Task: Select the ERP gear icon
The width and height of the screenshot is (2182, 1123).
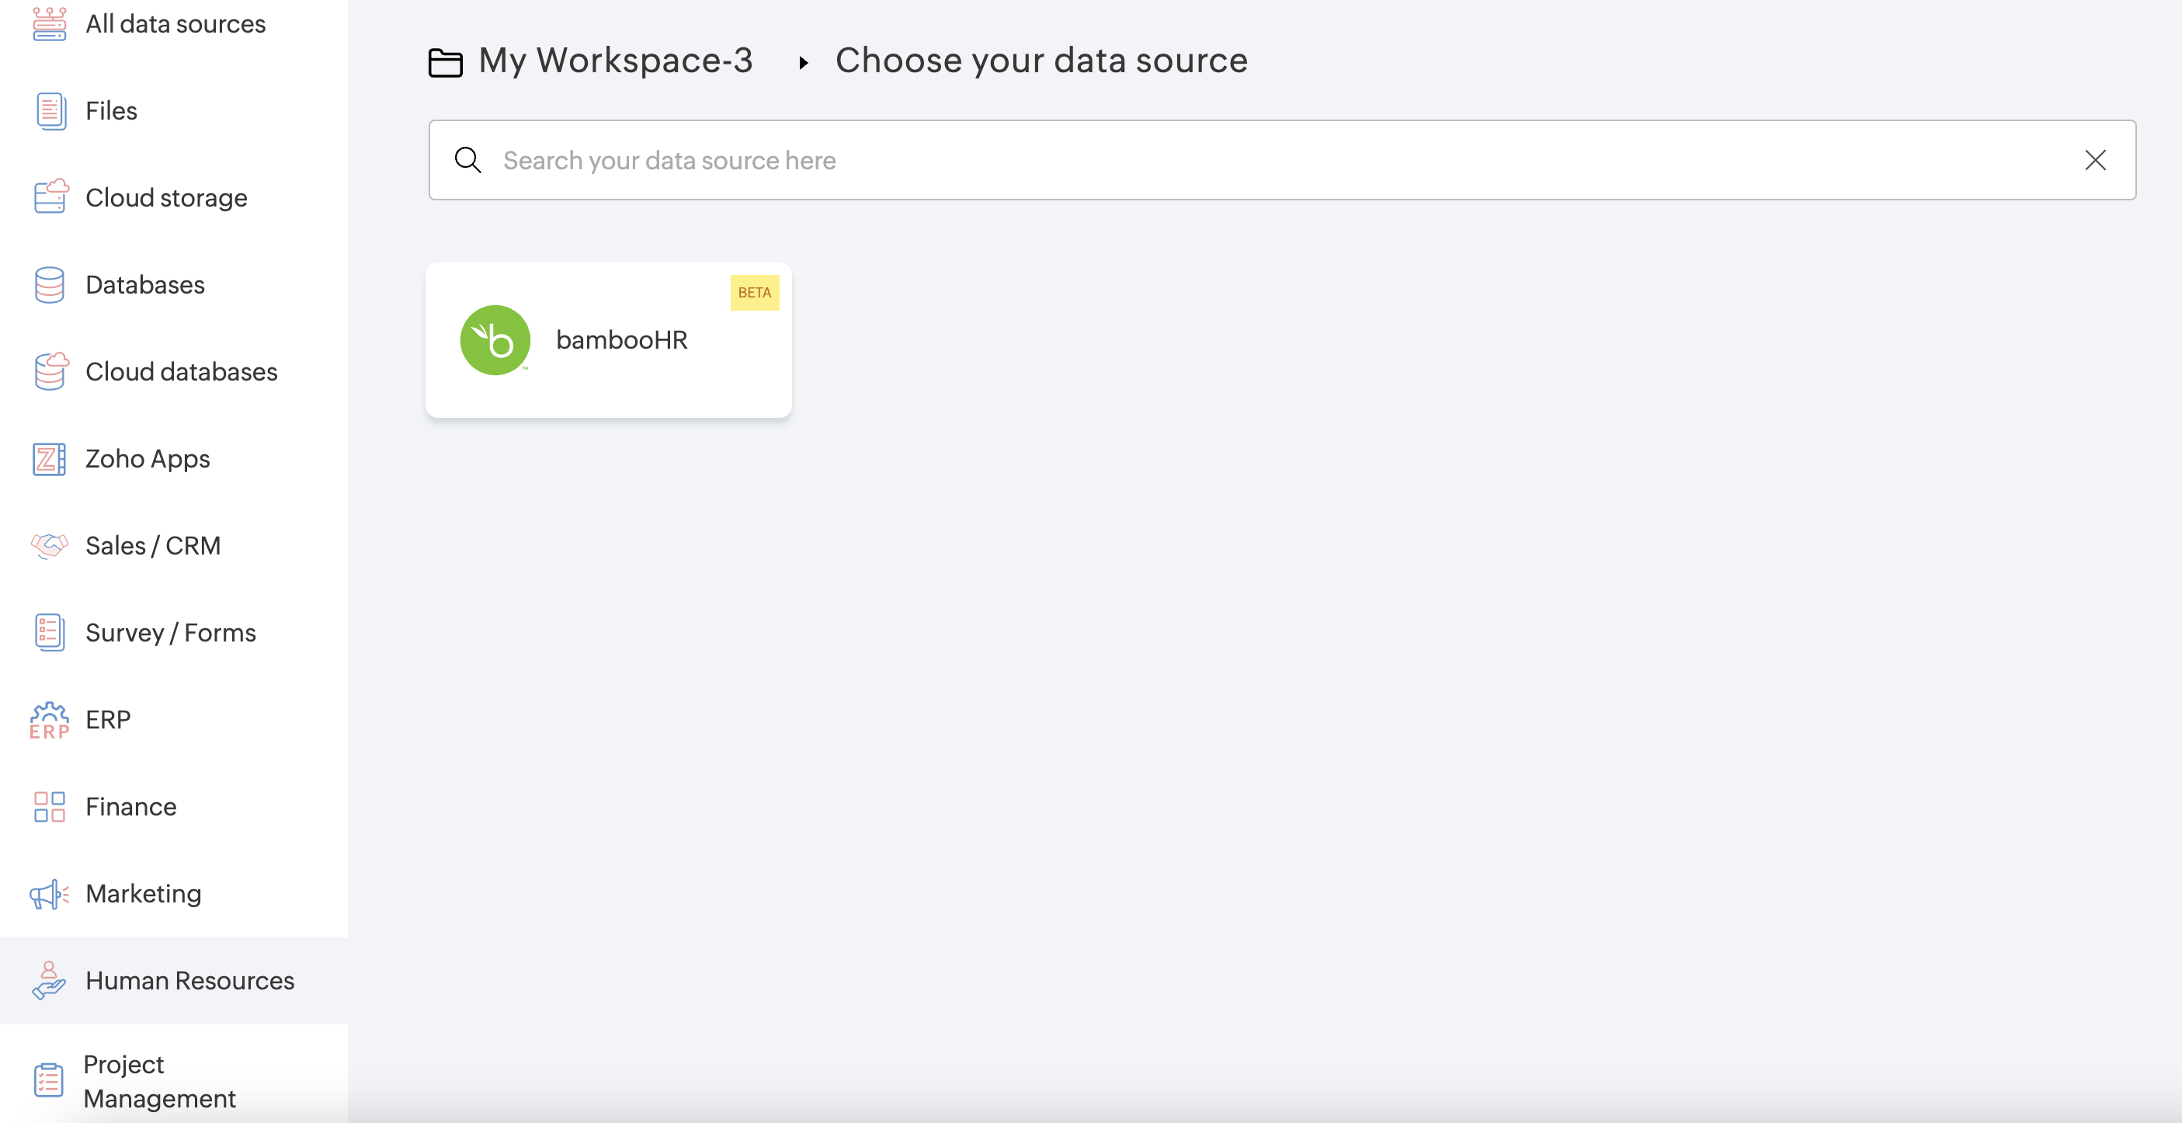Action: (49, 720)
